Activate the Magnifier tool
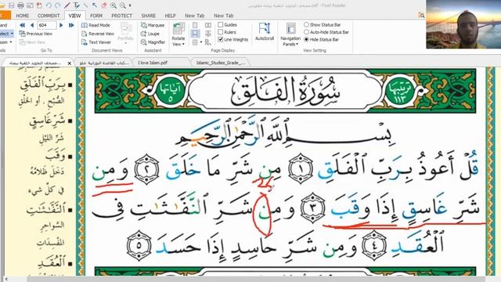 tap(153, 42)
